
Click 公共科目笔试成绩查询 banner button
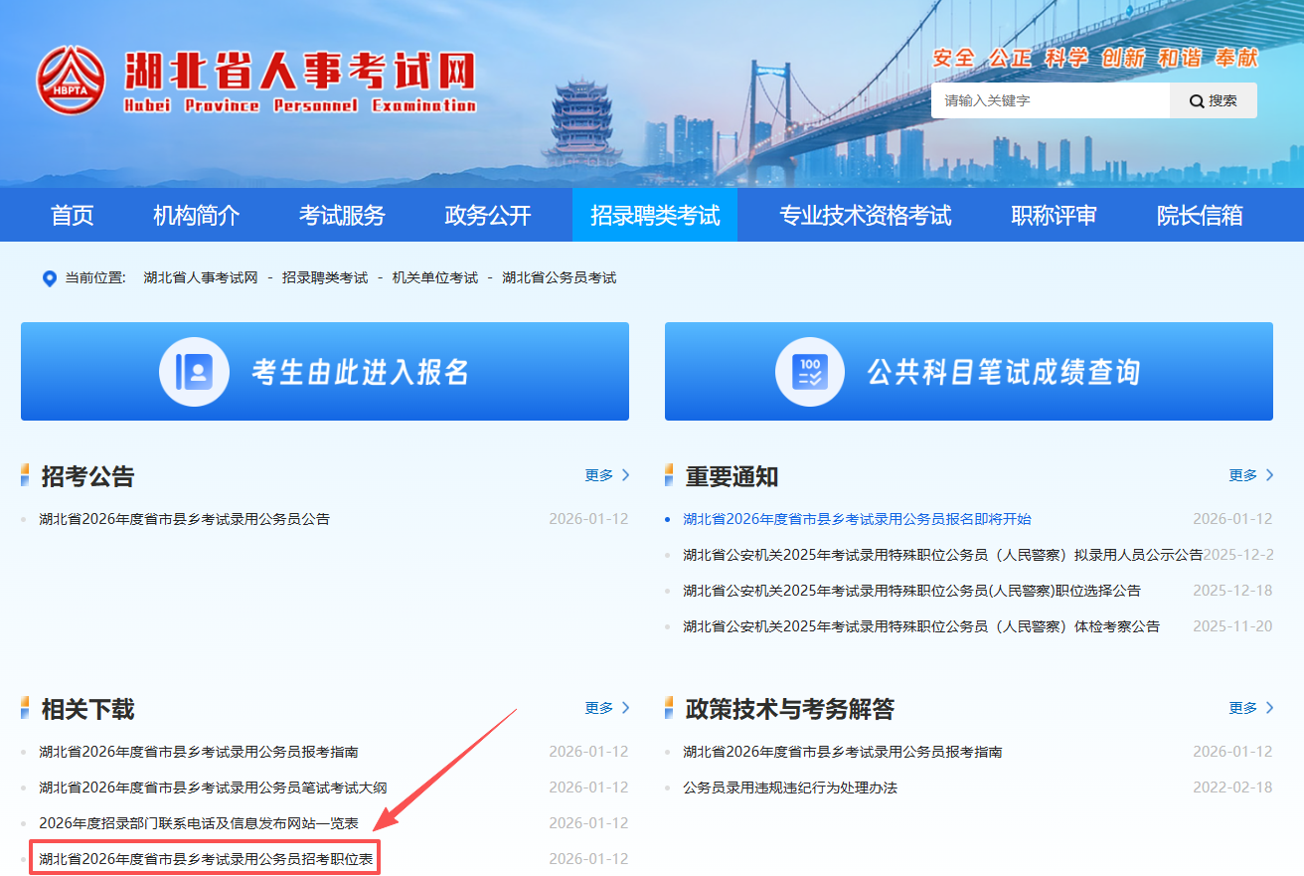click(968, 372)
